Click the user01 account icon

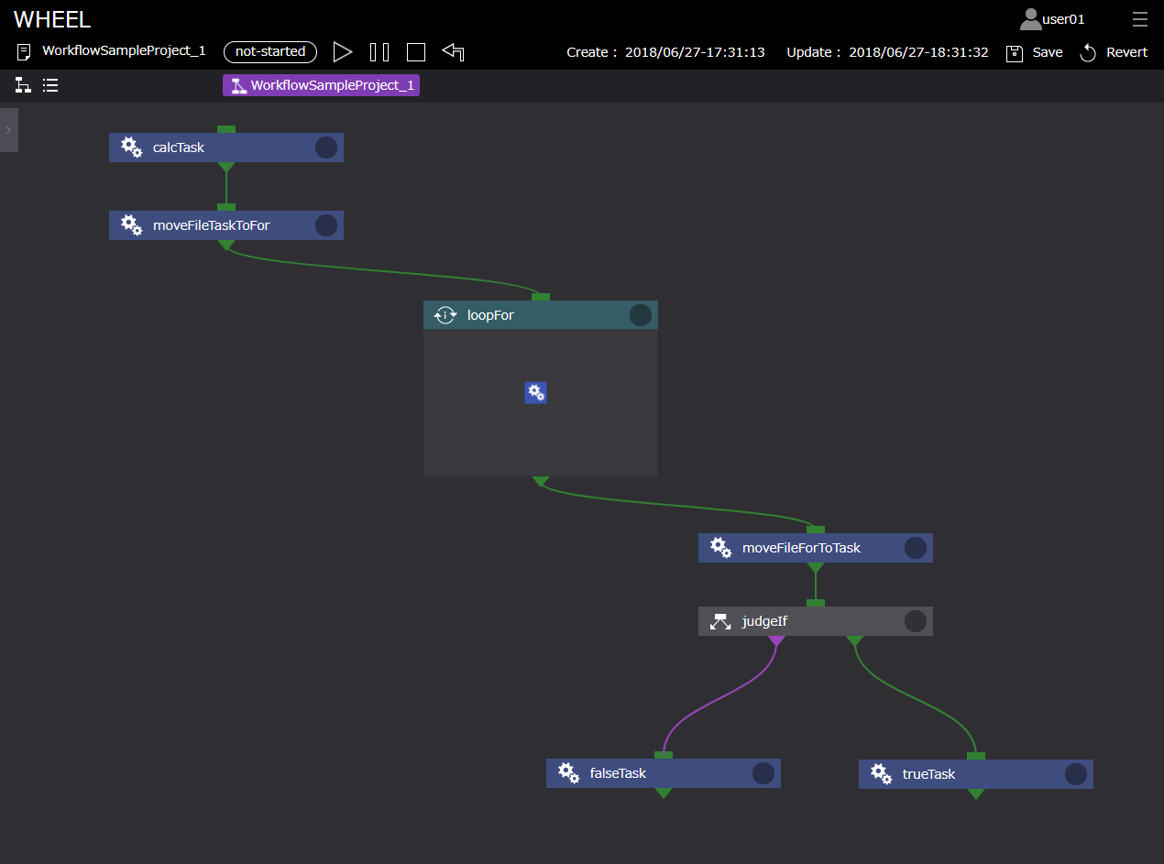coord(1031,19)
